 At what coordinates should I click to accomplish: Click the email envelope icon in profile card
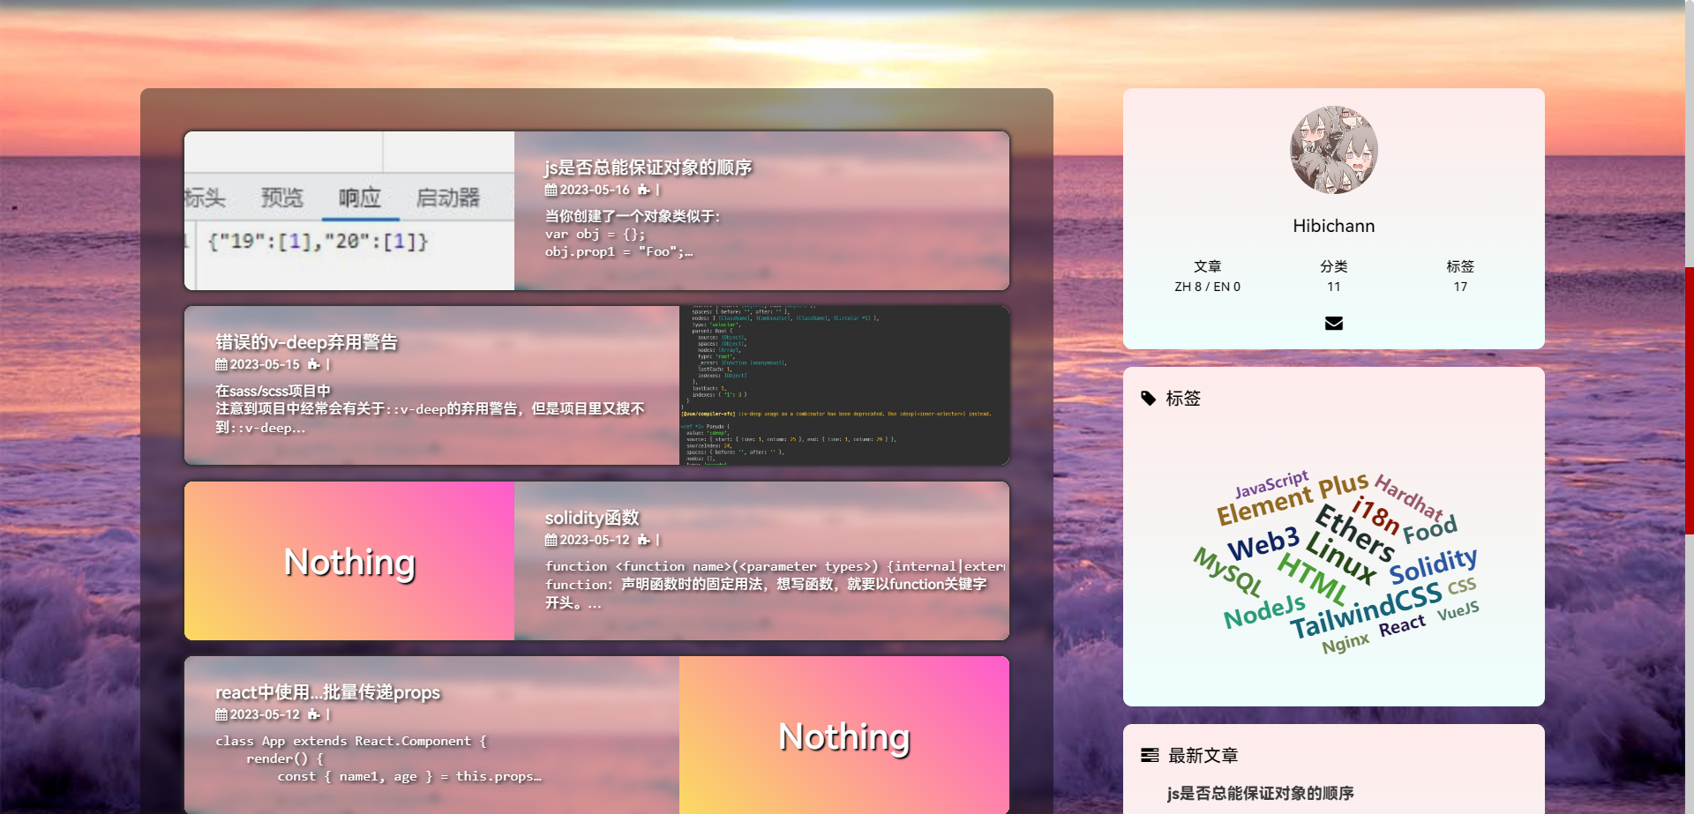[1333, 323]
